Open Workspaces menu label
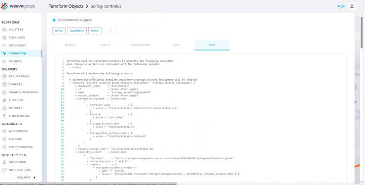This screenshot has height=185, width=365. coord(18,131)
